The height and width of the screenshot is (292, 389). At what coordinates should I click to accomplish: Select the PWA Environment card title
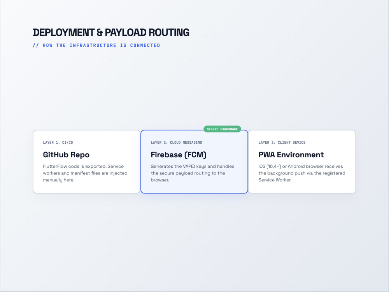pyautogui.click(x=291, y=155)
